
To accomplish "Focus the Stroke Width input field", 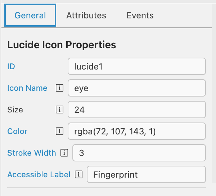I will pyautogui.click(x=139, y=153).
